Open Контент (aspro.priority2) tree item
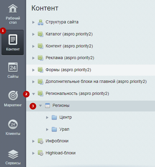 (x=69, y=46)
